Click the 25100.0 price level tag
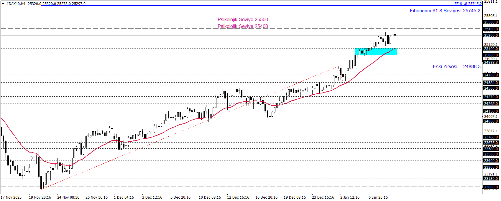The image size is (501, 201). 491,48
